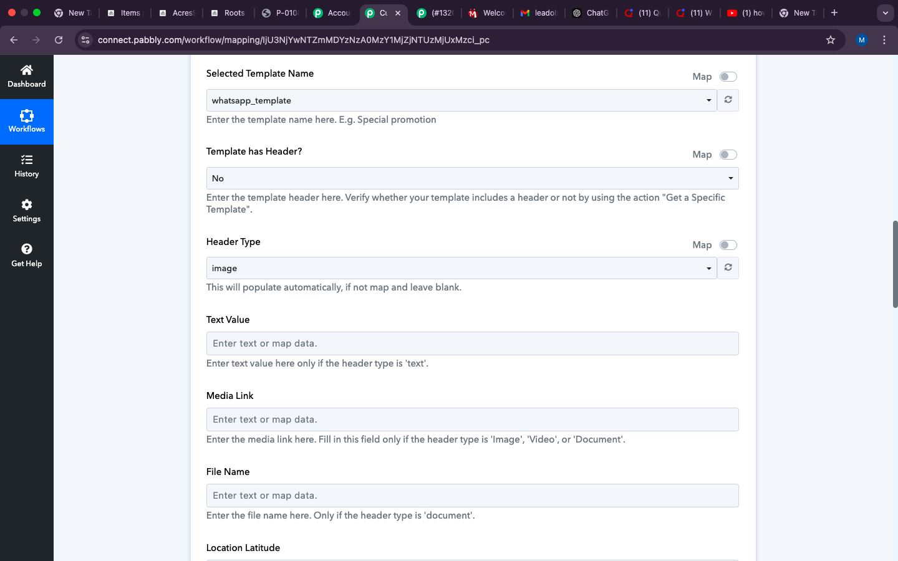Refresh the Header Type options
This screenshot has width=898, height=561.
(728, 268)
